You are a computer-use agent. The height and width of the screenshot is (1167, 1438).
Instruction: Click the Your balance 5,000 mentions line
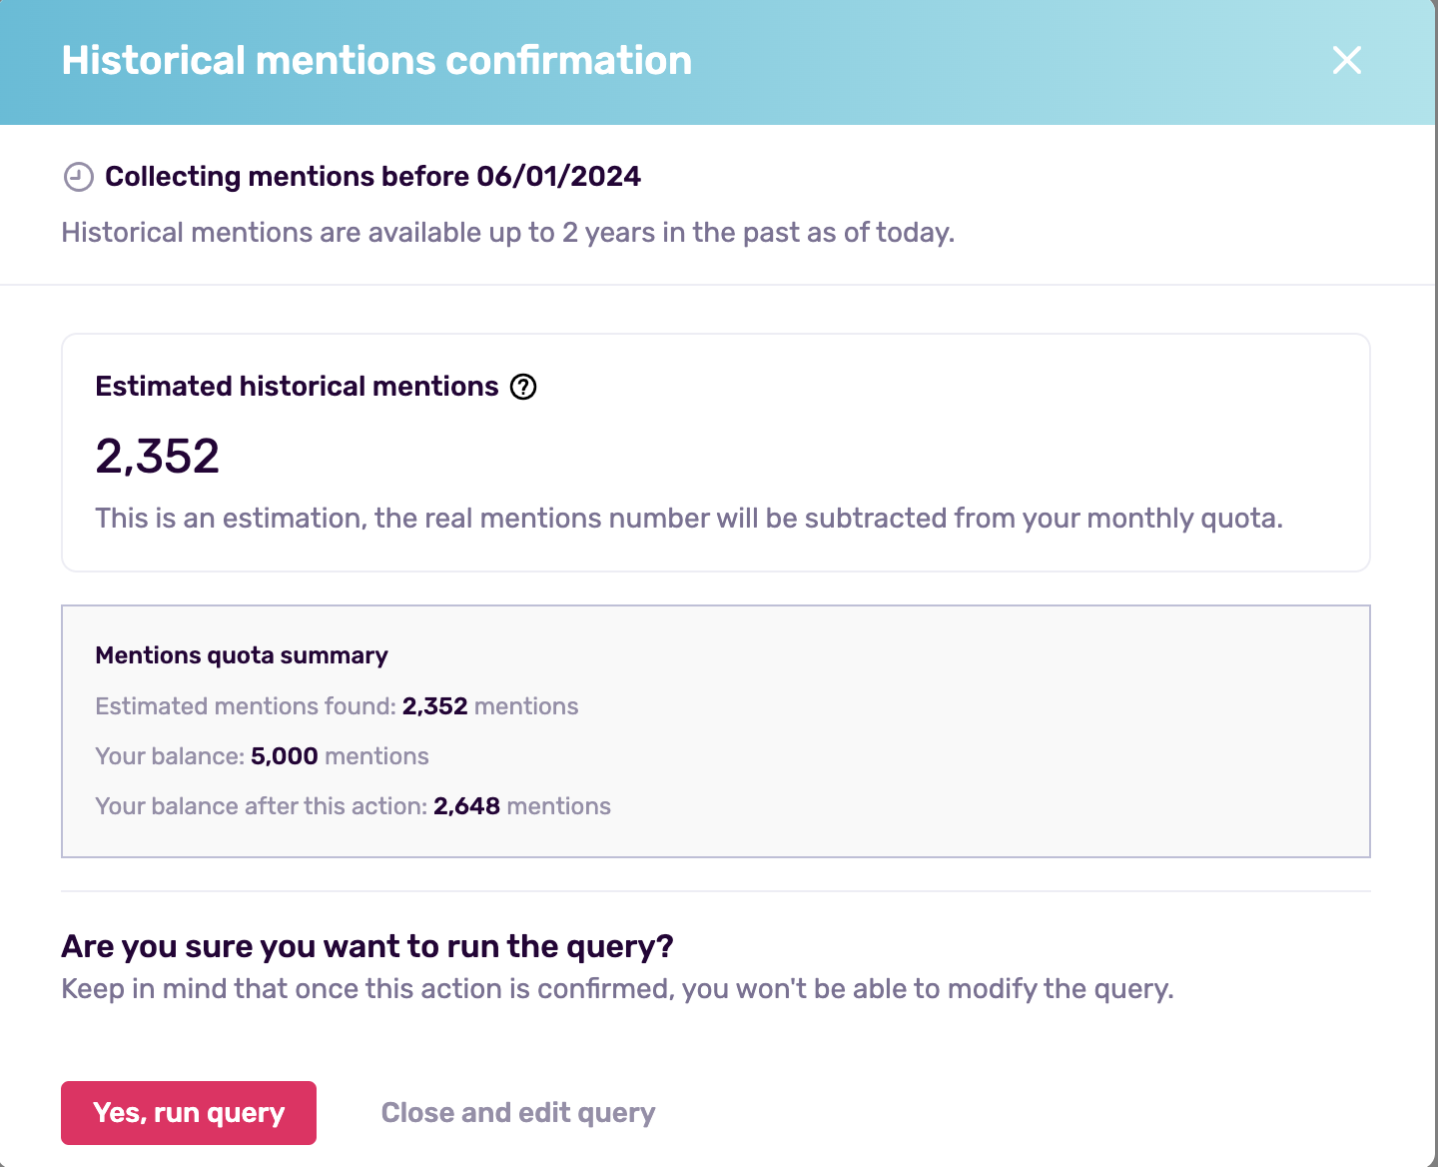coord(262,756)
